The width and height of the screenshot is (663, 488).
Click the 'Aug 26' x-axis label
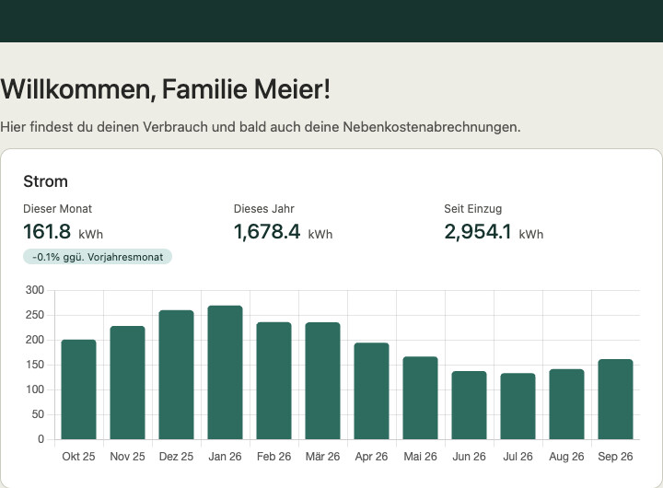click(566, 457)
